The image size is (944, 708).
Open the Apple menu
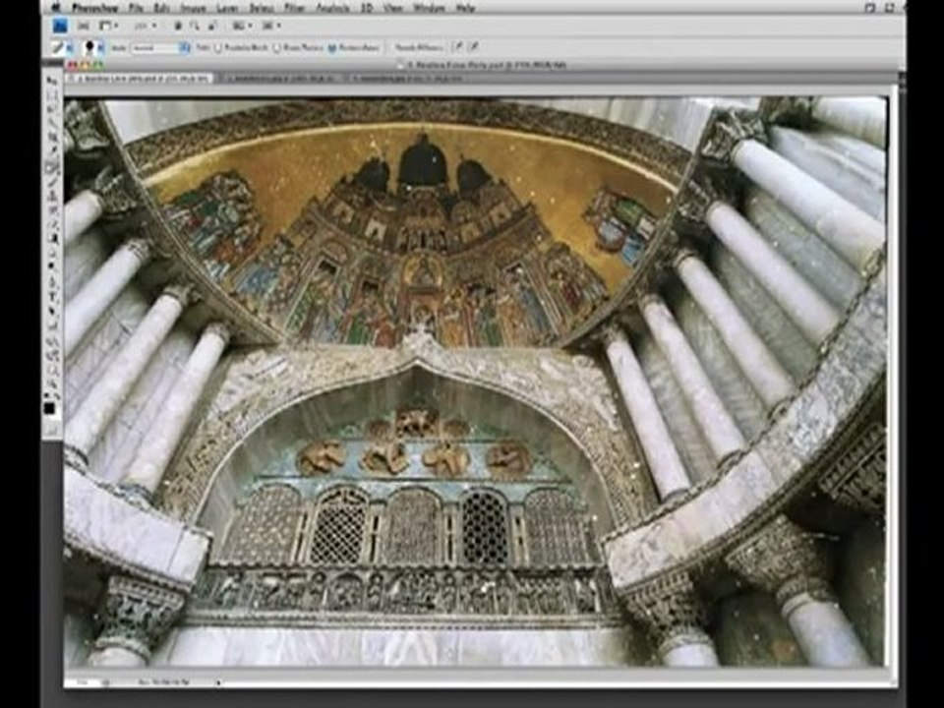tap(56, 8)
